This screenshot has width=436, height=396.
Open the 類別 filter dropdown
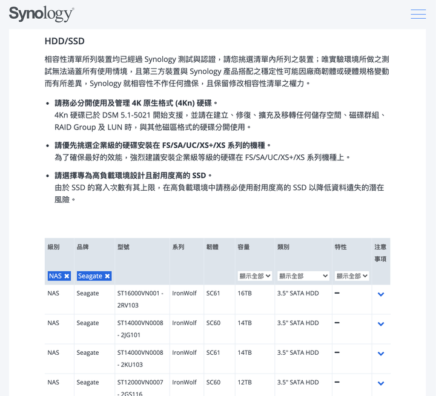(303, 276)
